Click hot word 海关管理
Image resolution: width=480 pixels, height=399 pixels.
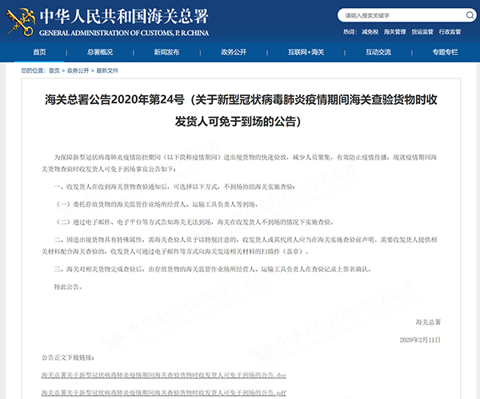395,32
